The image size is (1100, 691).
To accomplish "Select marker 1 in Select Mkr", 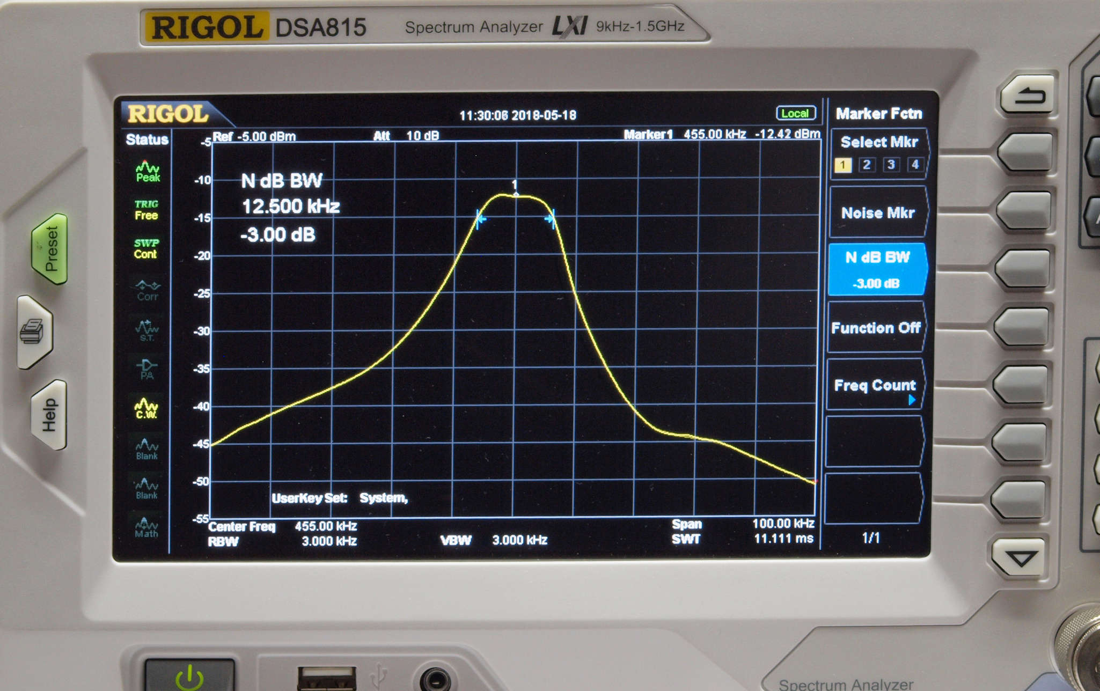I will [x=842, y=165].
